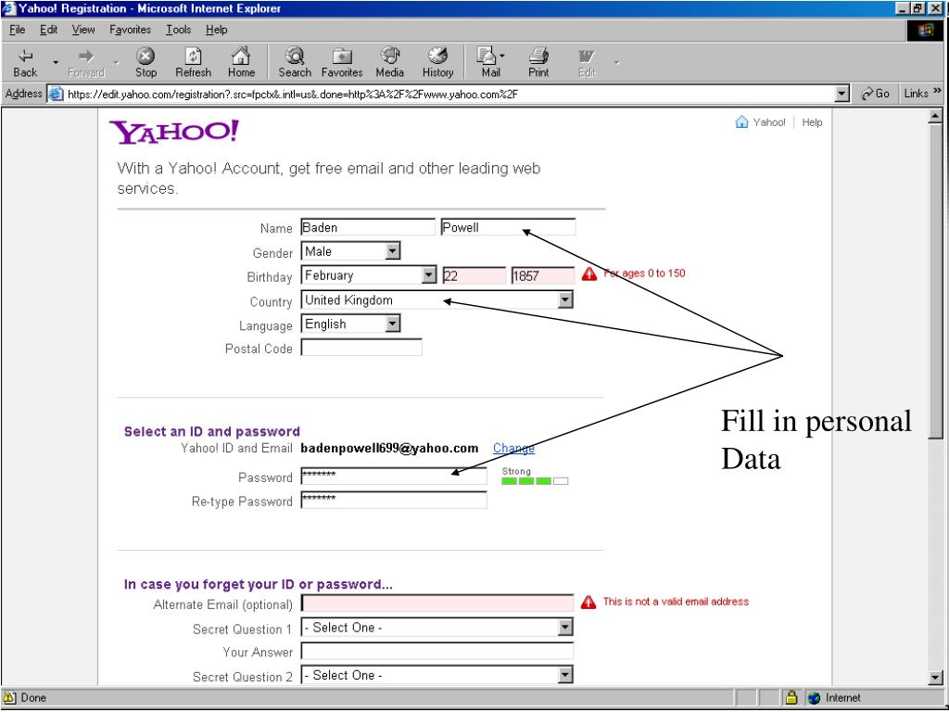
Task: Open the File menu
Action: [x=17, y=30]
